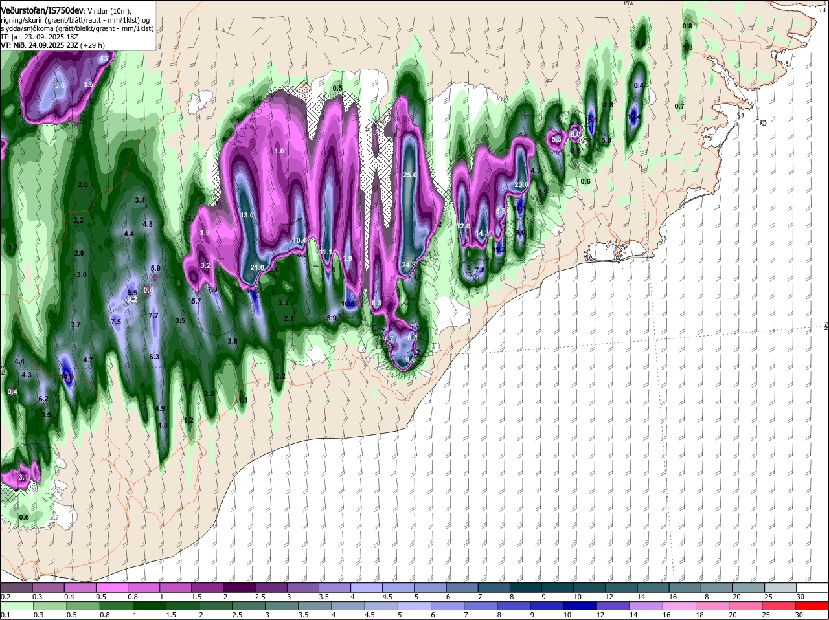Image resolution: width=829 pixels, height=620 pixels.
Task: Click the 3.1 value in the lower-left pink patch
Action: coord(23,477)
